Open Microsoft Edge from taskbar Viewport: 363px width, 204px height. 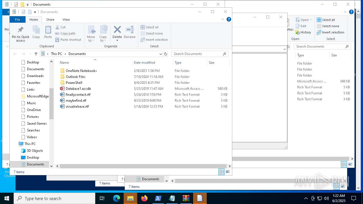(x=117, y=198)
